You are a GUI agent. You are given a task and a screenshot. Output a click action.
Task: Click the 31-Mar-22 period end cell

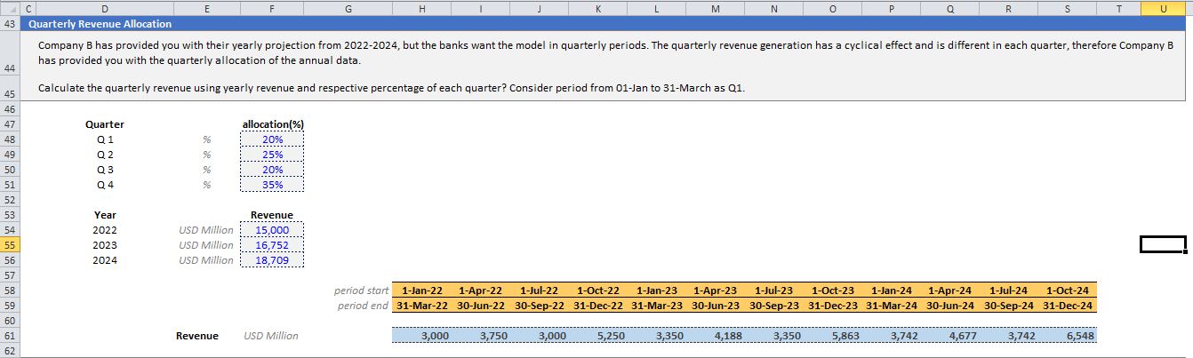[x=421, y=306]
